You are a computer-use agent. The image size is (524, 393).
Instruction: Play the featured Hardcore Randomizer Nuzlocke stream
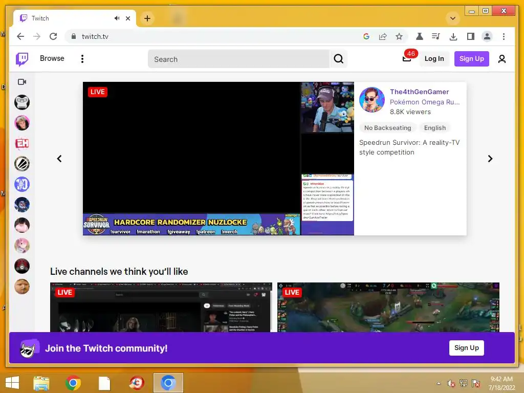218,159
